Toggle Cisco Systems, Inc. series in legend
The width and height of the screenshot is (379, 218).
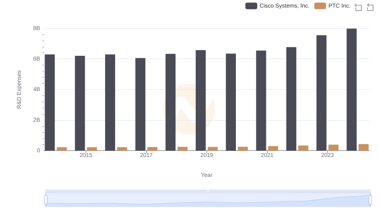[x=277, y=6]
